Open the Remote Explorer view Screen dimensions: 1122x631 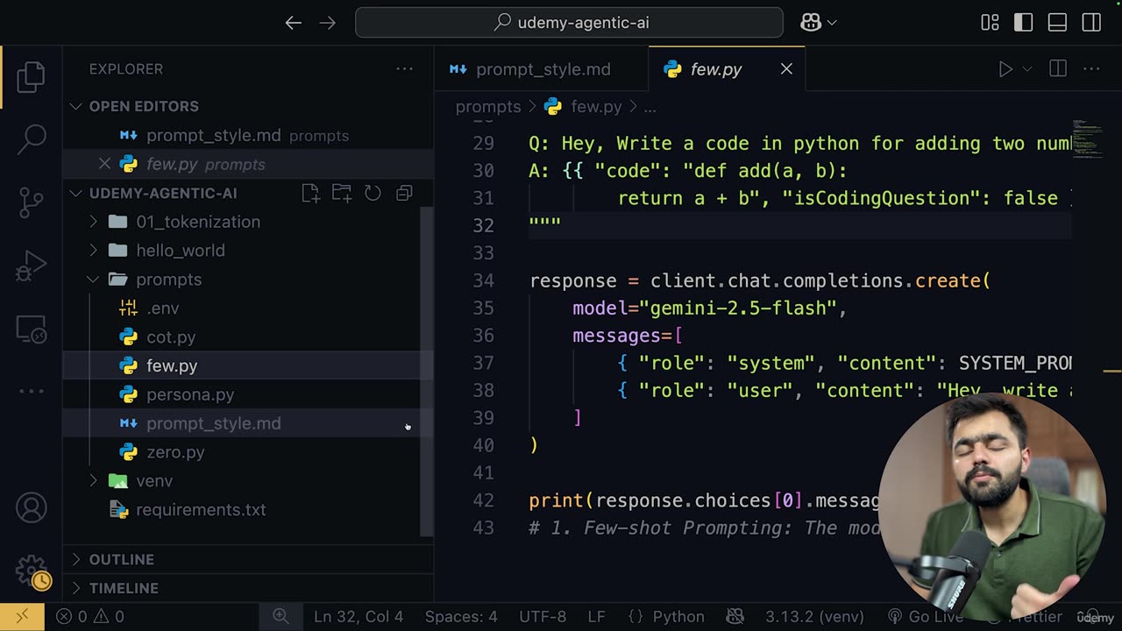coord(32,330)
